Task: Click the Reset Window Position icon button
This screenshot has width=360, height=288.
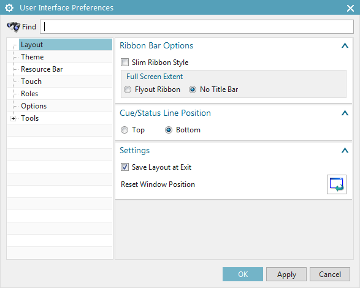Action: point(337,184)
